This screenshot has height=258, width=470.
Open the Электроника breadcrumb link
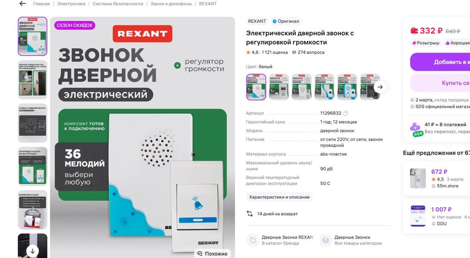click(x=71, y=4)
